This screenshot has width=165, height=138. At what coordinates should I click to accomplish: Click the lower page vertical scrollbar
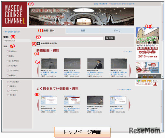(x=161, y=106)
